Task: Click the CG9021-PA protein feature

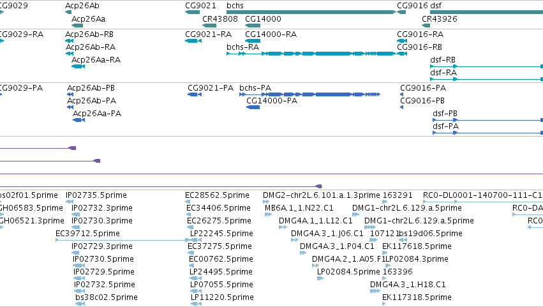Action: pyautogui.click(x=195, y=94)
